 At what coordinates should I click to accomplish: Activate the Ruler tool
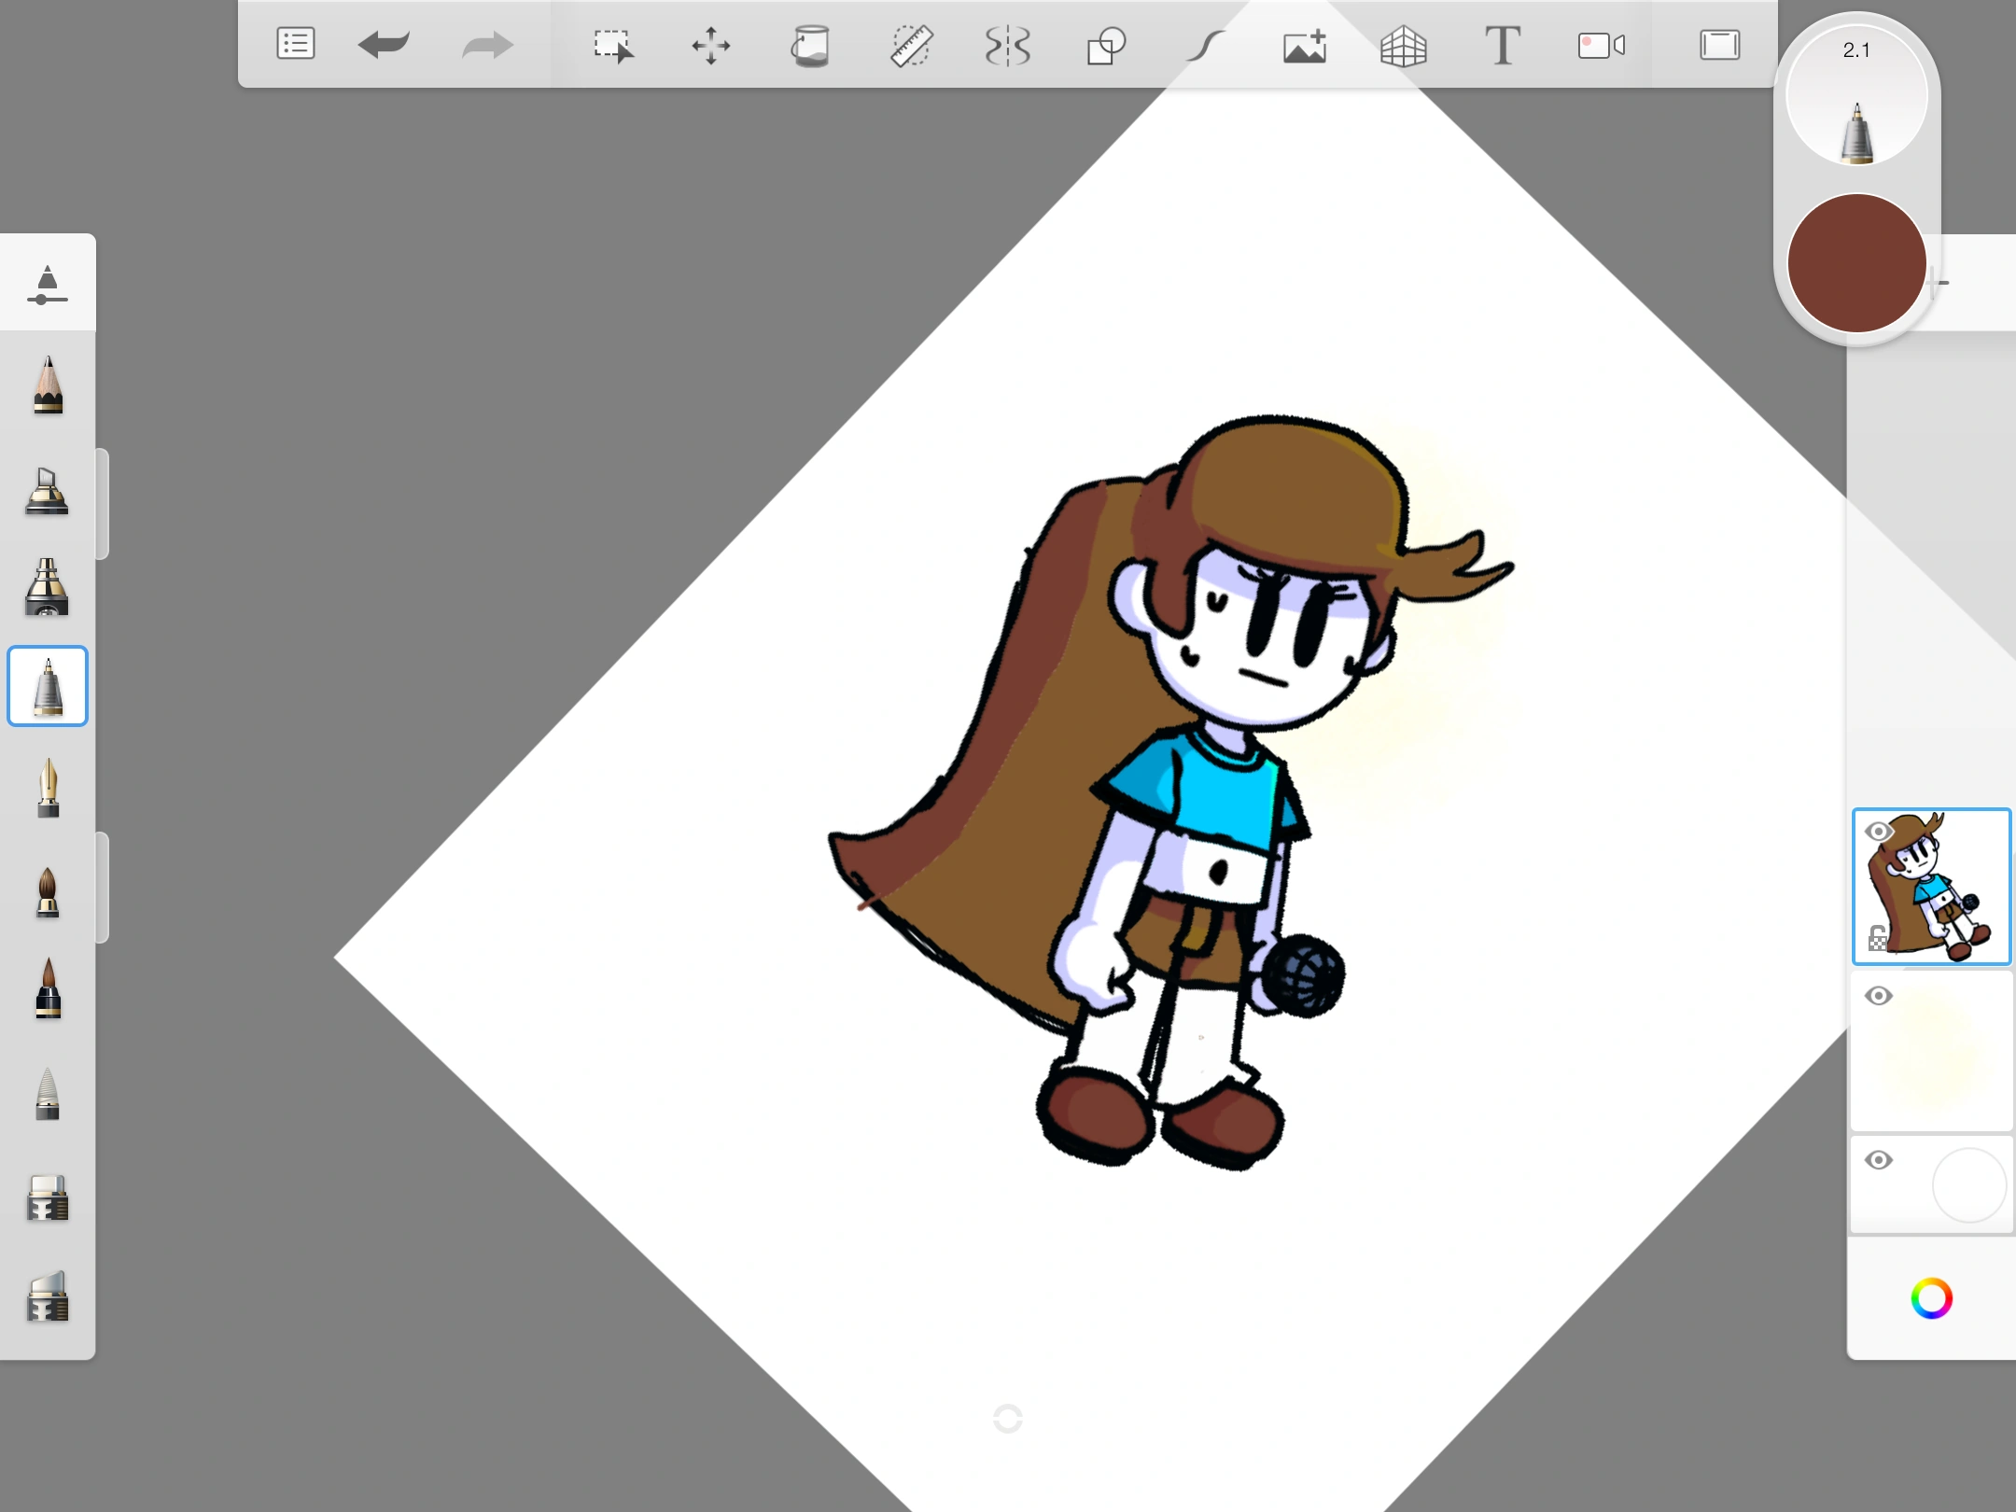coord(911,43)
